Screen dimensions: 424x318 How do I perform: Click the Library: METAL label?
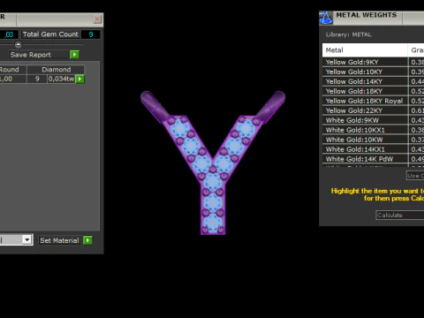[348, 34]
